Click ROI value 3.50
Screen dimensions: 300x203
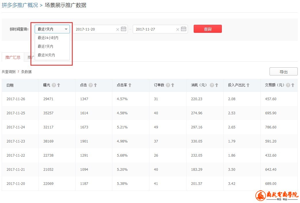[x=232, y=169]
